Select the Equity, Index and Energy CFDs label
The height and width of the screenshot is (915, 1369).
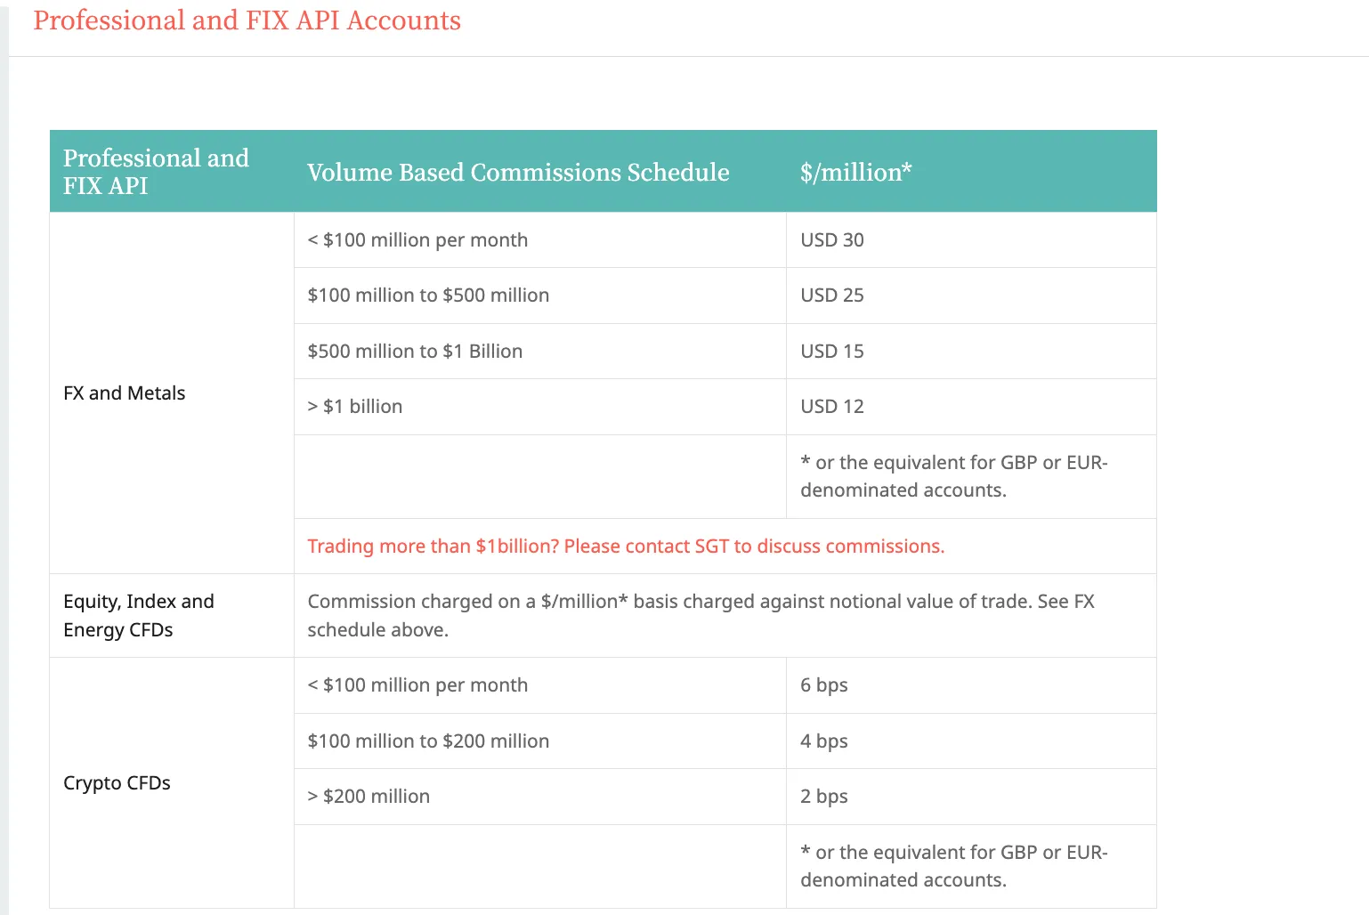[x=139, y=615]
